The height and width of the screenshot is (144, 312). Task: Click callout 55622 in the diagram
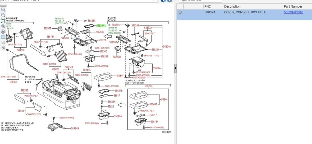pos(111,107)
